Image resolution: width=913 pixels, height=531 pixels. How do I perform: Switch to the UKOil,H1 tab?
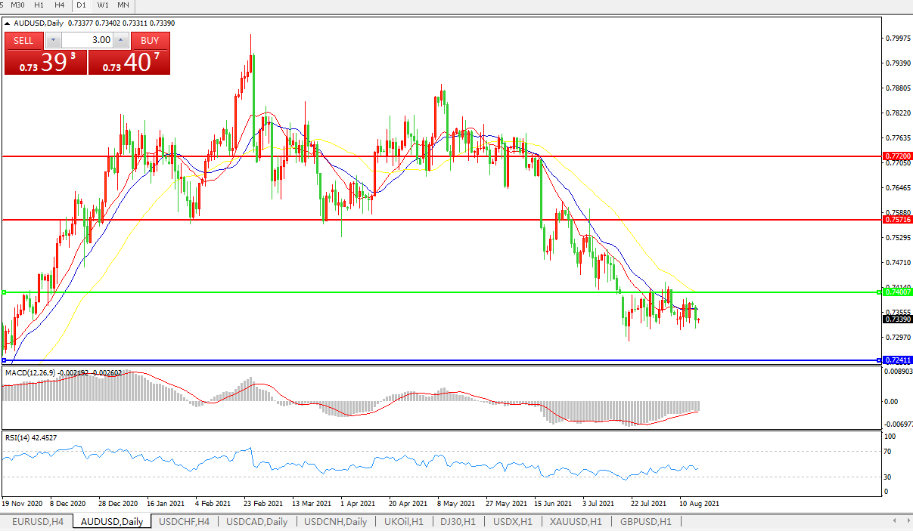pyautogui.click(x=405, y=521)
